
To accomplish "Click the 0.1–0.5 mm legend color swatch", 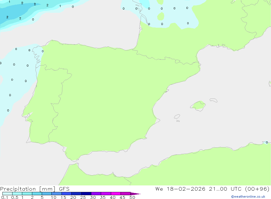I will (x=7, y=194).
